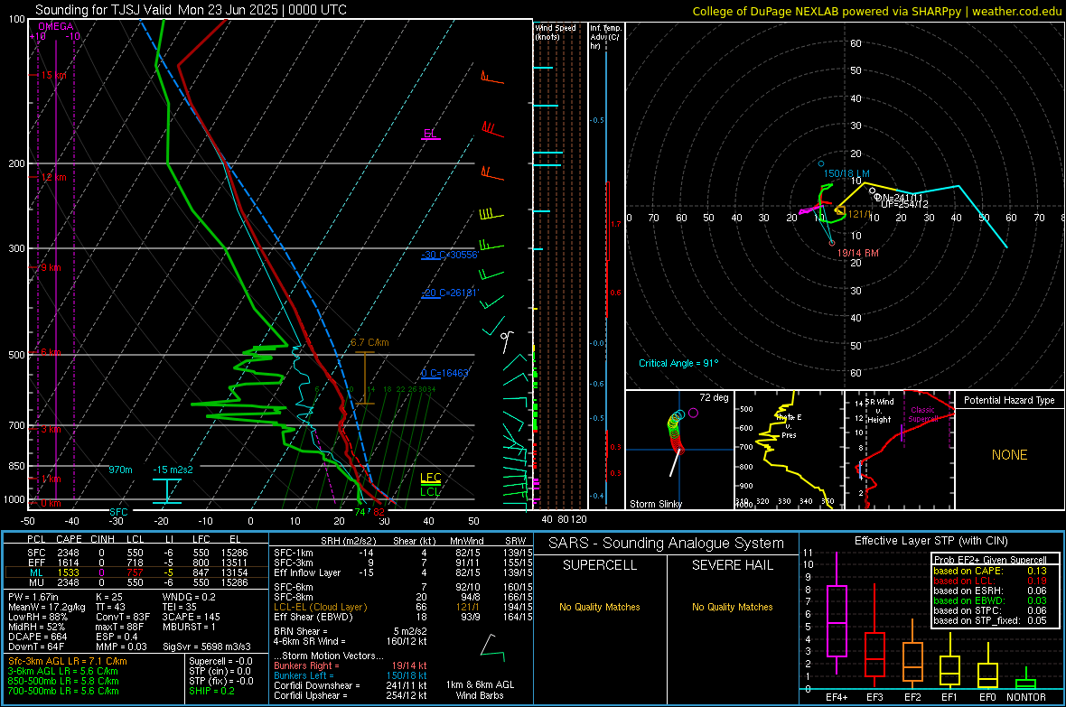
Task: Click the Potential Hazard Type header
Action: [x=1009, y=400]
